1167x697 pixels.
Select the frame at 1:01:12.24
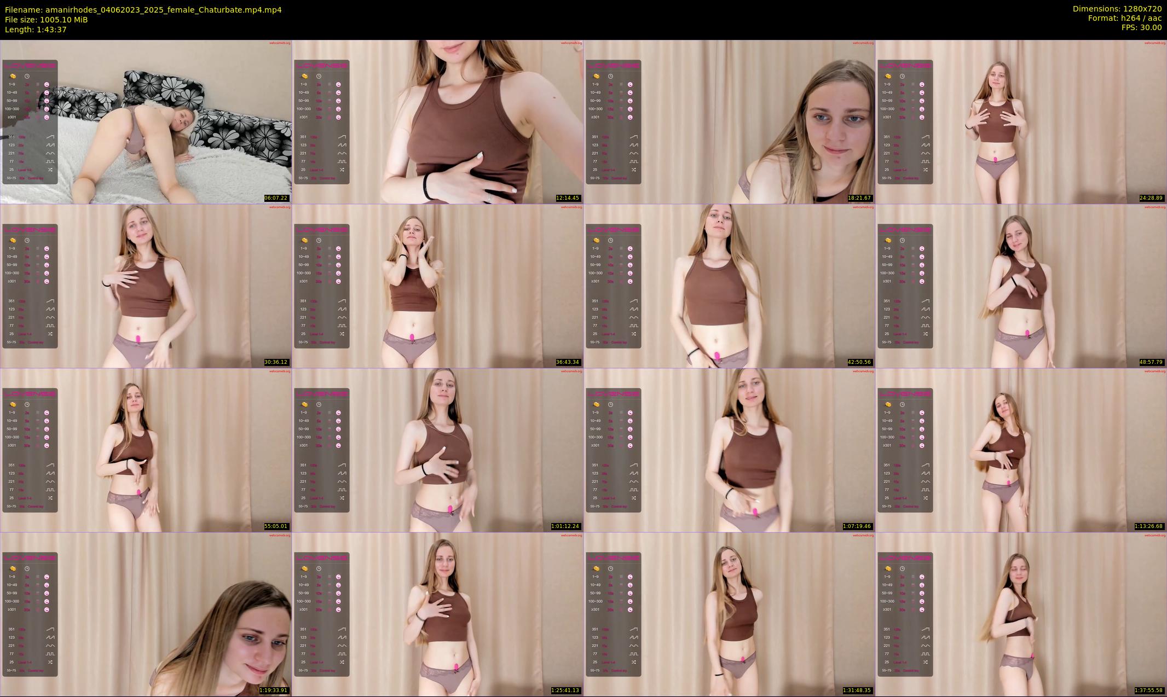pyautogui.click(x=437, y=450)
